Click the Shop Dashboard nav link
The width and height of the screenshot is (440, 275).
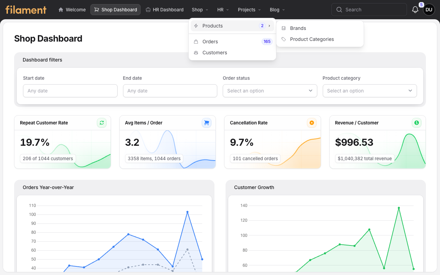115,10
